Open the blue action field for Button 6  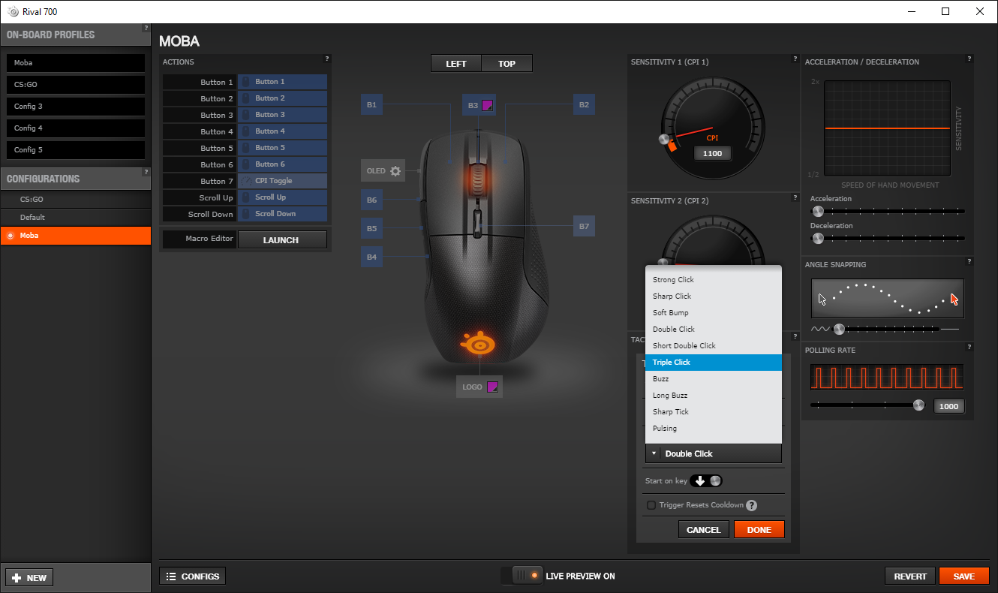pos(282,164)
